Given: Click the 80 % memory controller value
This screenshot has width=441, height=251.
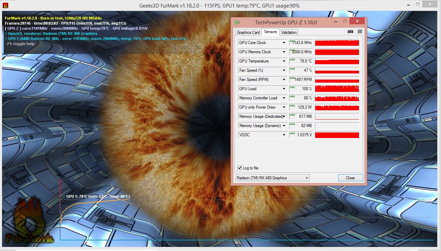Looking at the screenshot, I should 301,98.
